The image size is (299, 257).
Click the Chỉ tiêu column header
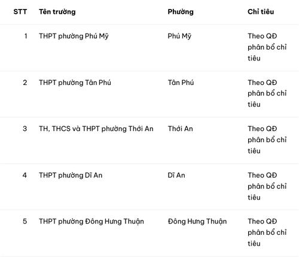click(x=261, y=11)
